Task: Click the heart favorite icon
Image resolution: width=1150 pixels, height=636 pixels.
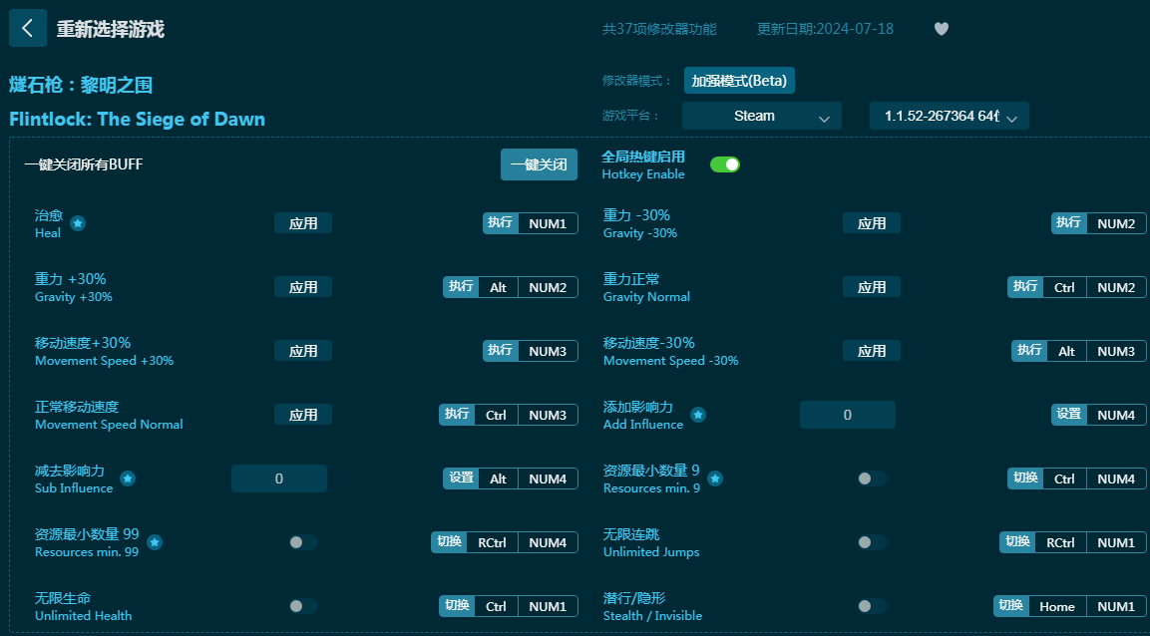Action: pyautogui.click(x=942, y=29)
